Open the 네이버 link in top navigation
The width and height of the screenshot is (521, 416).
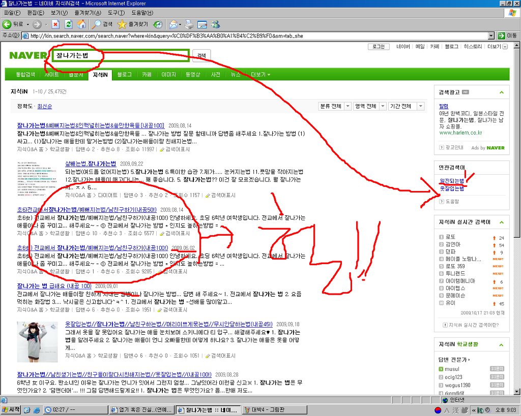(403, 46)
